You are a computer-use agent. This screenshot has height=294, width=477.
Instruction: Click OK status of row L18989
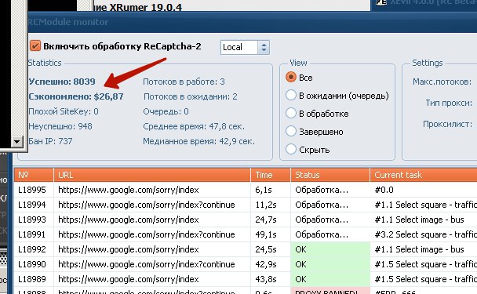330,279
